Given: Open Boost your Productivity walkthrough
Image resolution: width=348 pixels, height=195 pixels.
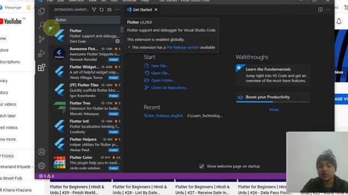Looking at the screenshot, I should click(273, 97).
